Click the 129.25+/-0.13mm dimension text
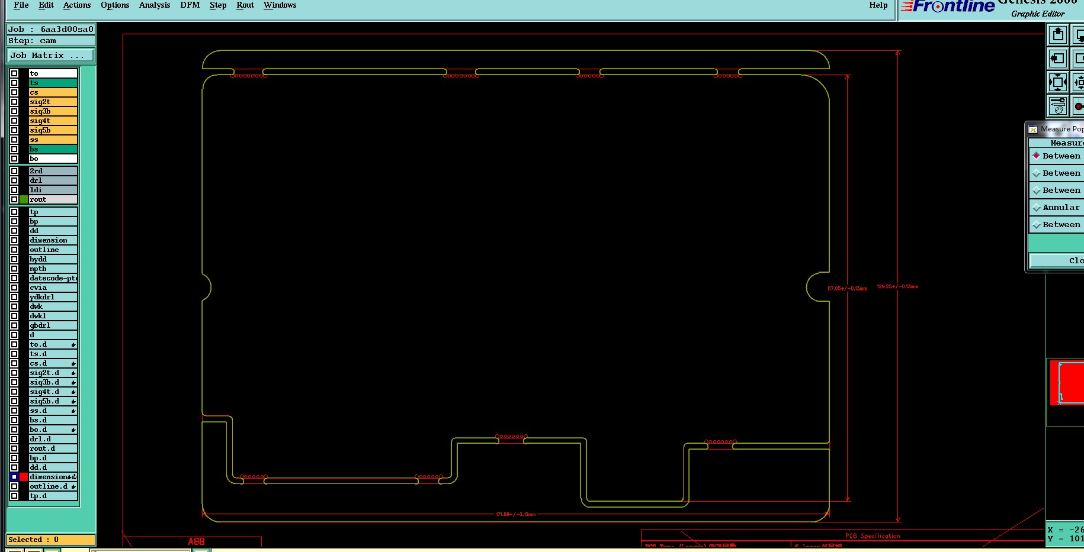1084x552 pixels. tap(897, 286)
